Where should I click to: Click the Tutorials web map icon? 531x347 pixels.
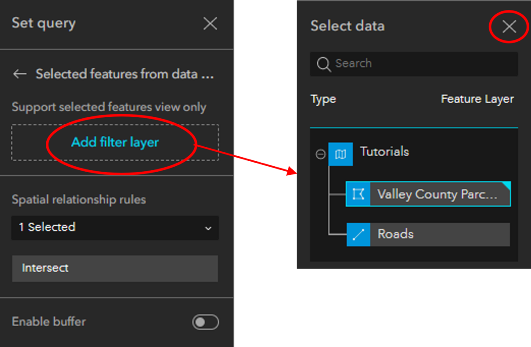pyautogui.click(x=341, y=154)
